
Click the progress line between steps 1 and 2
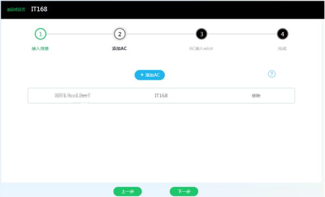point(80,34)
